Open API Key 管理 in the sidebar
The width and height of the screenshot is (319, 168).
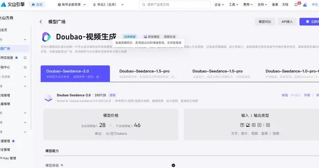8,158
